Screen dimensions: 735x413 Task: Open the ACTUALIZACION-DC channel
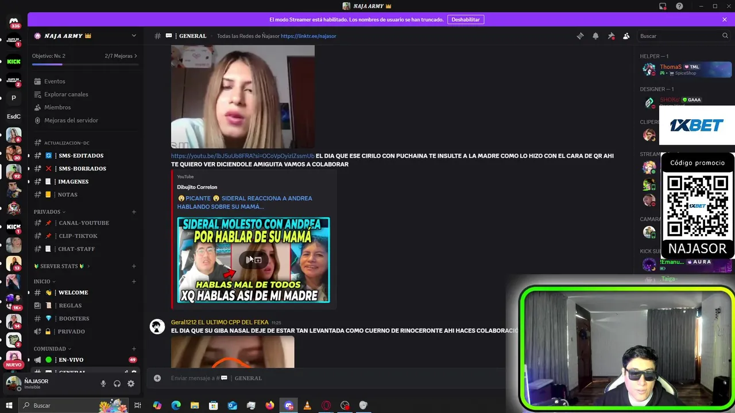click(86, 143)
